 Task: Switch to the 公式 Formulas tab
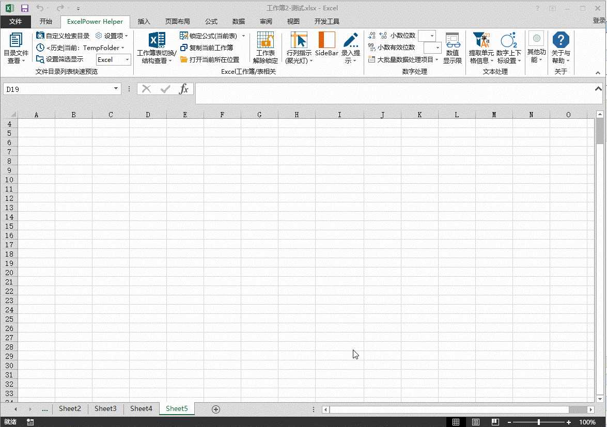(x=211, y=21)
